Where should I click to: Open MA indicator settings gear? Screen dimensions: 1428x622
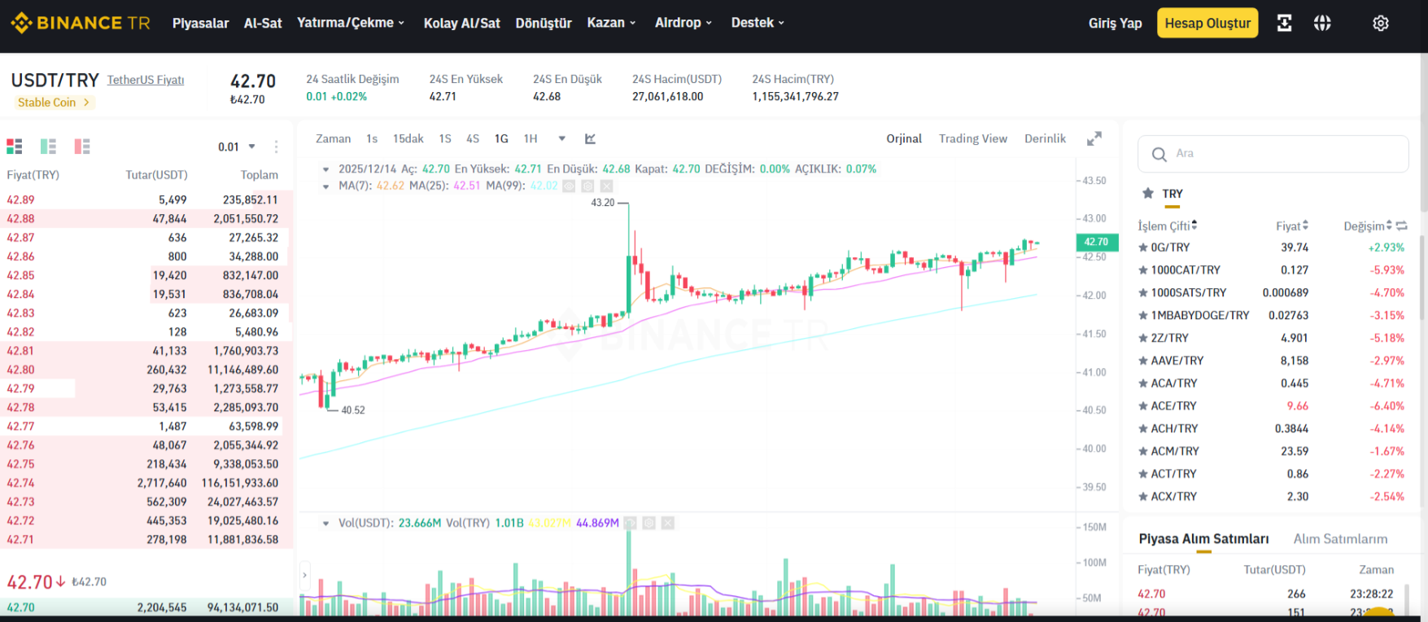[587, 186]
